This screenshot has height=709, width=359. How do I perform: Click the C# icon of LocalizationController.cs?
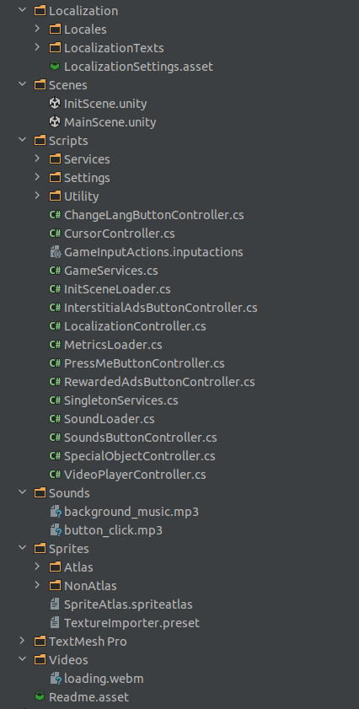(55, 326)
